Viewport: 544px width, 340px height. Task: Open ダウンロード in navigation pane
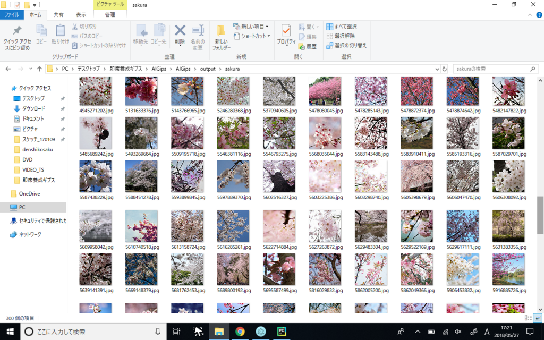(x=33, y=108)
